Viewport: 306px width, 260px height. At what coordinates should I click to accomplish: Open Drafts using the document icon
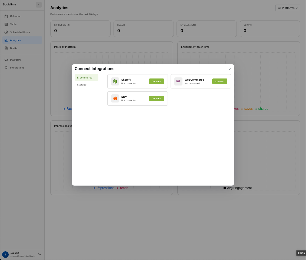point(6,48)
